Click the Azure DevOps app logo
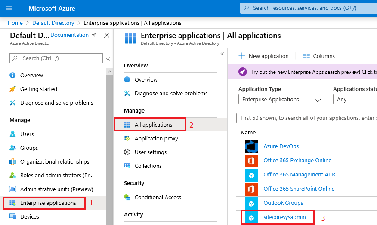 (251, 146)
